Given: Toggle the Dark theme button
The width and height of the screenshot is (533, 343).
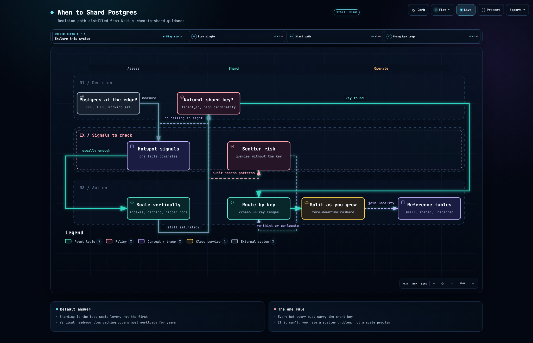Looking at the screenshot, I should (418, 10).
